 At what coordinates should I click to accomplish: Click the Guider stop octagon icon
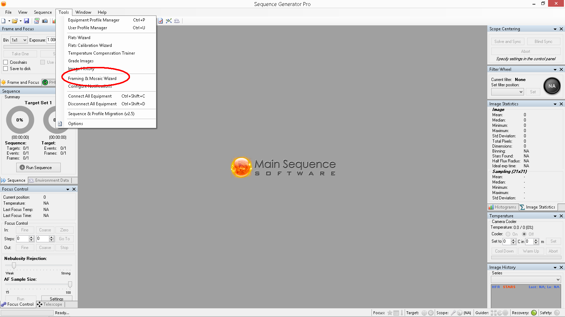(505, 313)
